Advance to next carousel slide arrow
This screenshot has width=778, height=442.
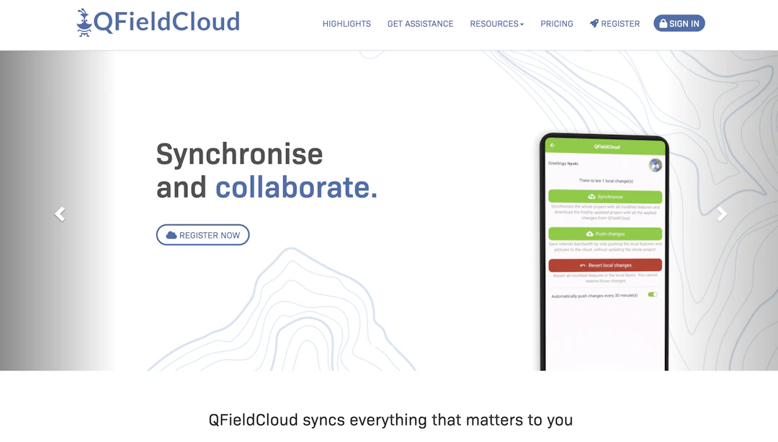click(722, 214)
